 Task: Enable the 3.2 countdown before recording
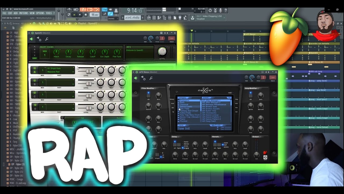[83, 9]
